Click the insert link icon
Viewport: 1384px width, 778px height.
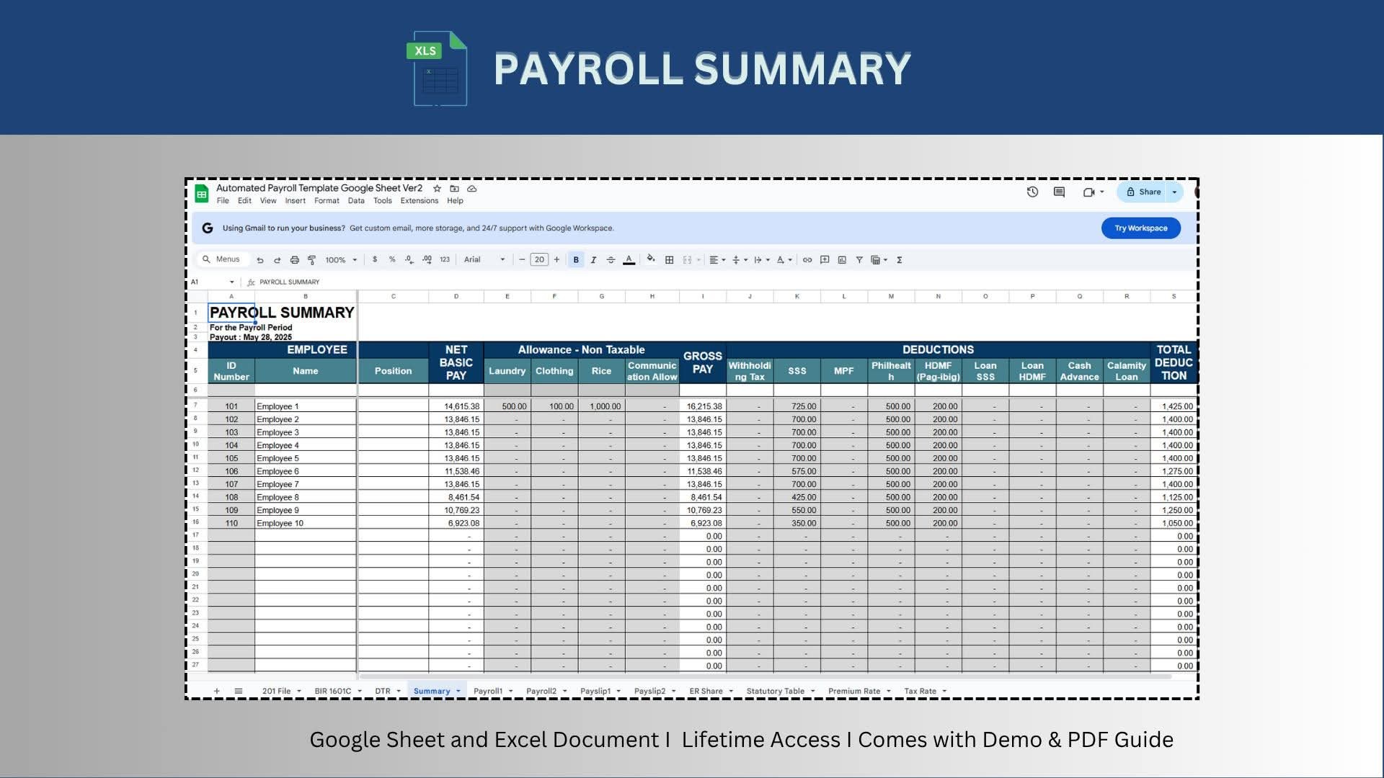[x=807, y=260]
